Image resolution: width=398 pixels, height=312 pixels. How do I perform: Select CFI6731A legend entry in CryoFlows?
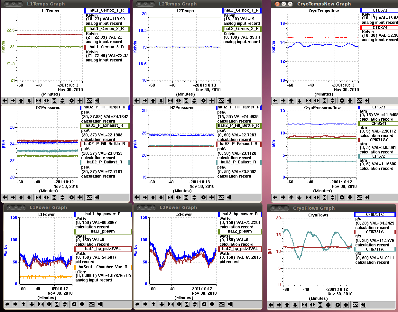pyautogui.click(x=375, y=232)
